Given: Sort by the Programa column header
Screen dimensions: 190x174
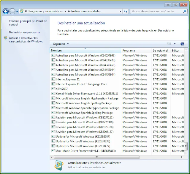Looking at the screenshot, I should coord(136,50).
